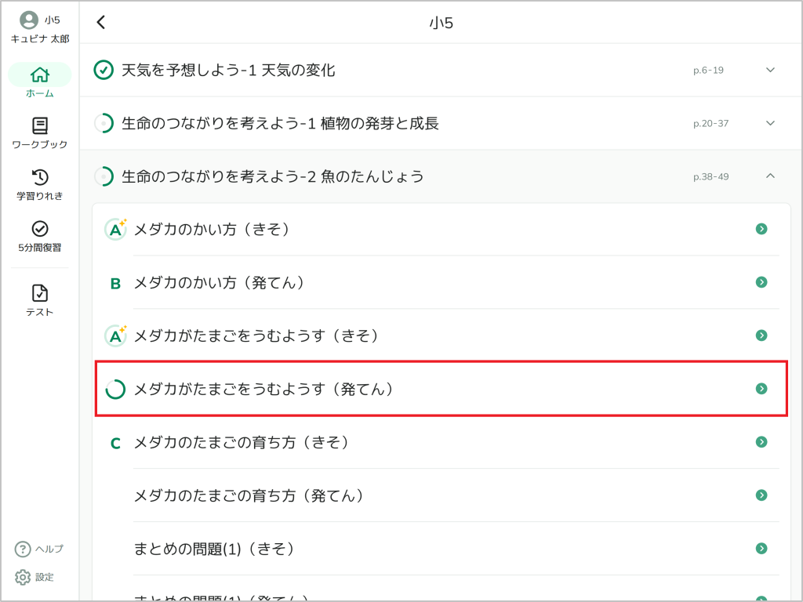
Task: Click green arrow for メダカがたまごをうむようす（きそ）
Action: tap(761, 335)
